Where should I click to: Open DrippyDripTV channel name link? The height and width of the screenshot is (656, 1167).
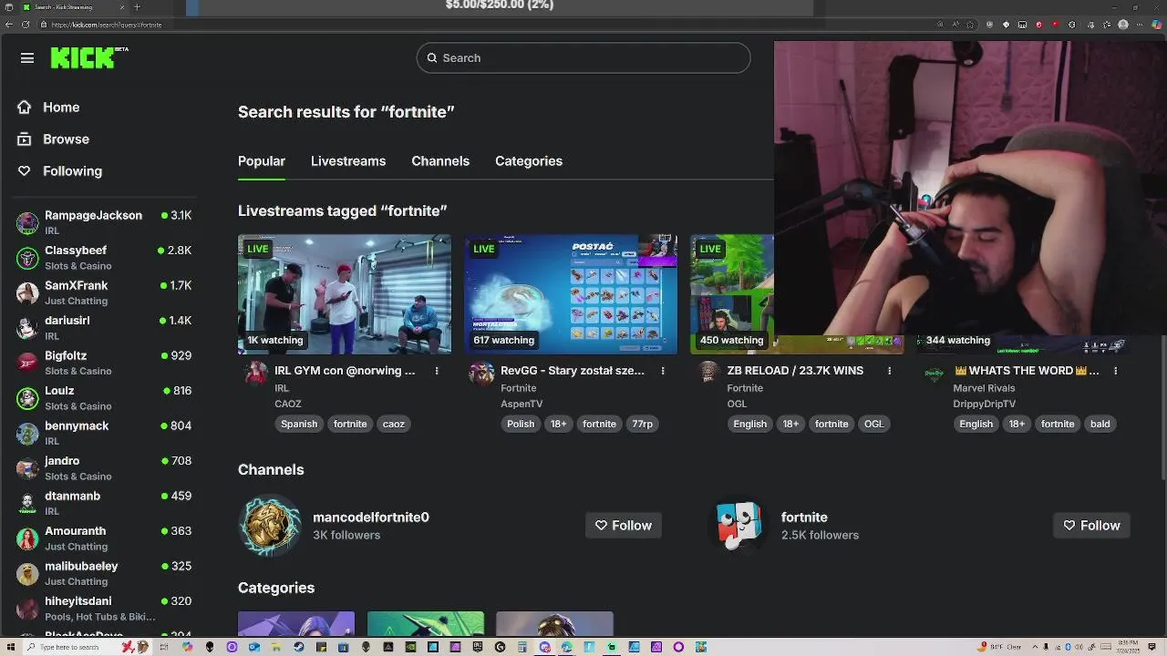984,404
